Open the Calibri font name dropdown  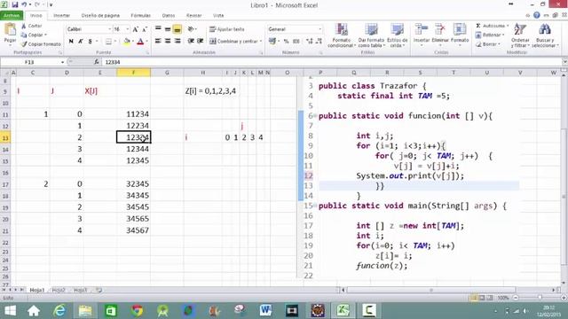click(x=109, y=29)
